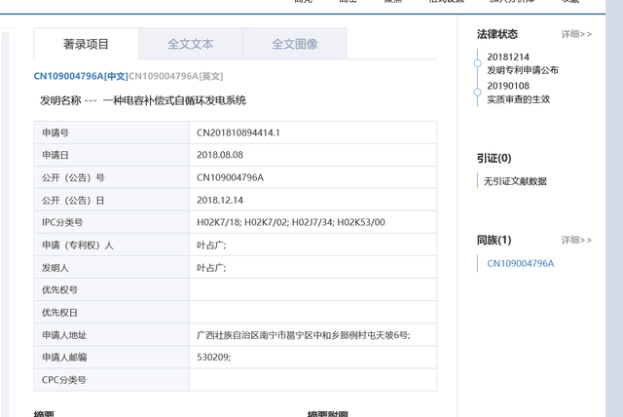The width and height of the screenshot is (623, 417).
Task: Click 实质审查的生效 status entry
Action: coord(519,99)
